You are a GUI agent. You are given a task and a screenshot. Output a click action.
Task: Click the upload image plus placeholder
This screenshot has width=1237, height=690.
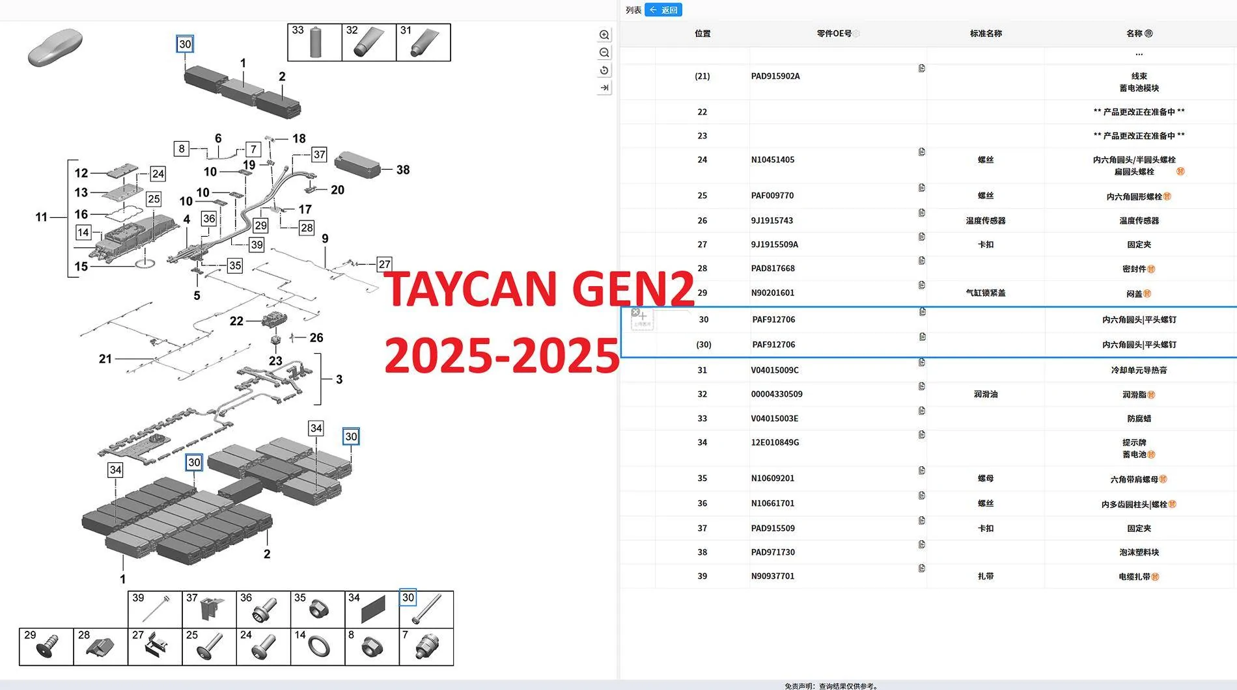click(643, 319)
